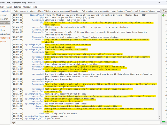This screenshot has height=125, width=167.
Task: Open the Help menu
Action: (x=35, y=7)
